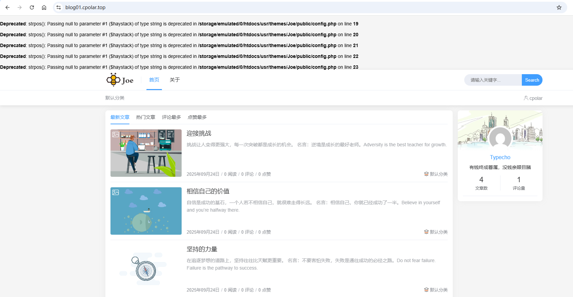Image resolution: width=573 pixels, height=297 pixels.
Task: Focus the 请输入关键字 search field
Action: click(493, 80)
